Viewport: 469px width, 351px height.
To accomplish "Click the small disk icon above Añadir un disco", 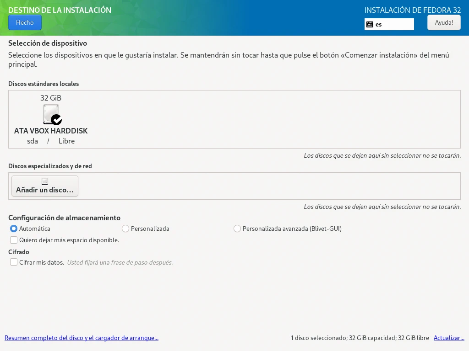I will click(x=45, y=181).
